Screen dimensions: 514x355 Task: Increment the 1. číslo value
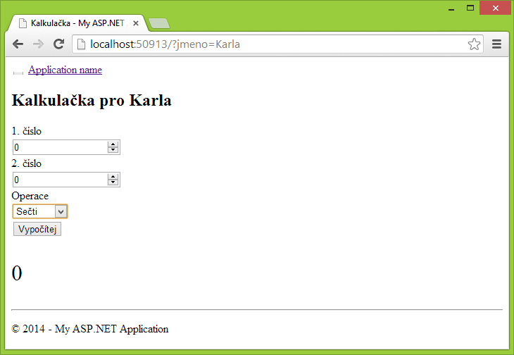(113, 144)
